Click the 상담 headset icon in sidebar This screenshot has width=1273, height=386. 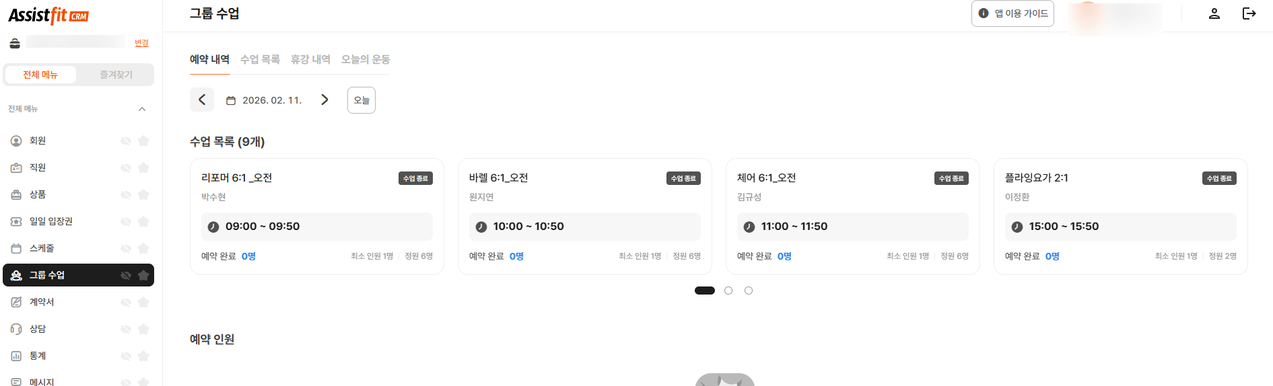(x=16, y=329)
